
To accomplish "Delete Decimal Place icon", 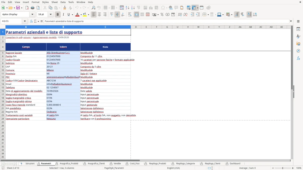I will click(x=186, y=15).
